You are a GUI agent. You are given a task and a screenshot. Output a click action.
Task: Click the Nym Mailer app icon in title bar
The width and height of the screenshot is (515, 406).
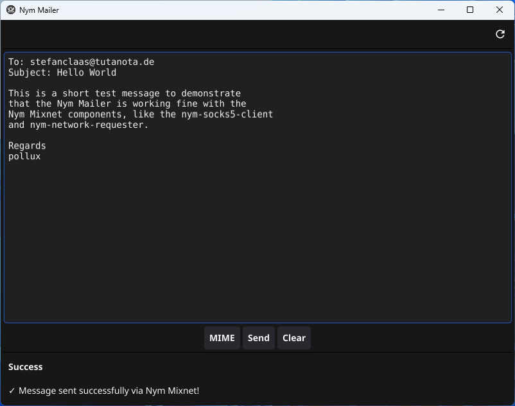[x=10, y=10]
